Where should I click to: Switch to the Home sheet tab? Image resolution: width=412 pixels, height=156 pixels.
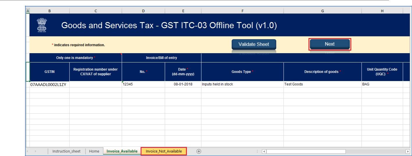click(x=94, y=151)
